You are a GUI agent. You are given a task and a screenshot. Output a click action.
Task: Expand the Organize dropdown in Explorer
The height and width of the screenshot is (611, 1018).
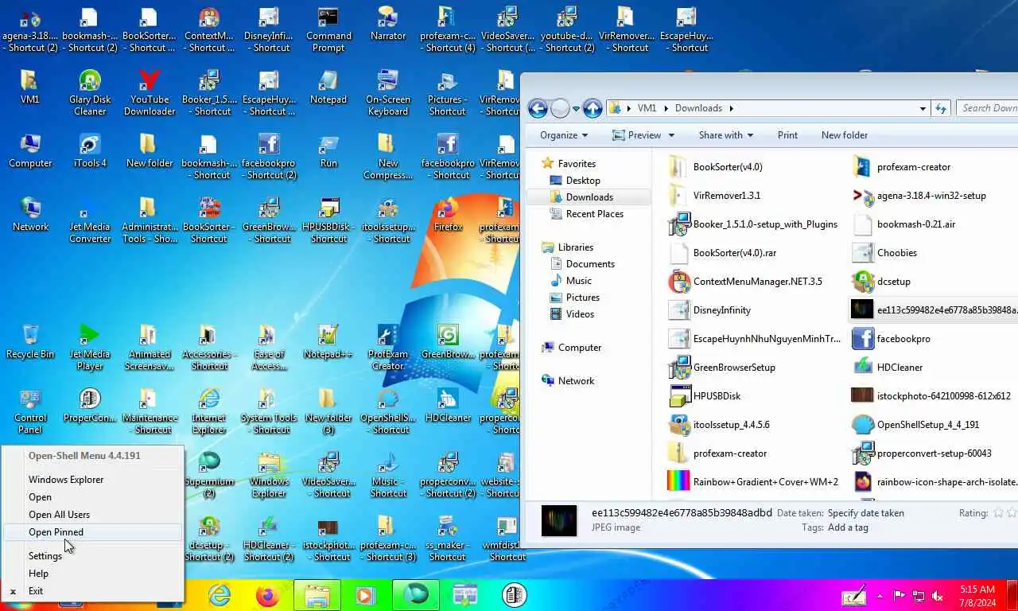564,135
